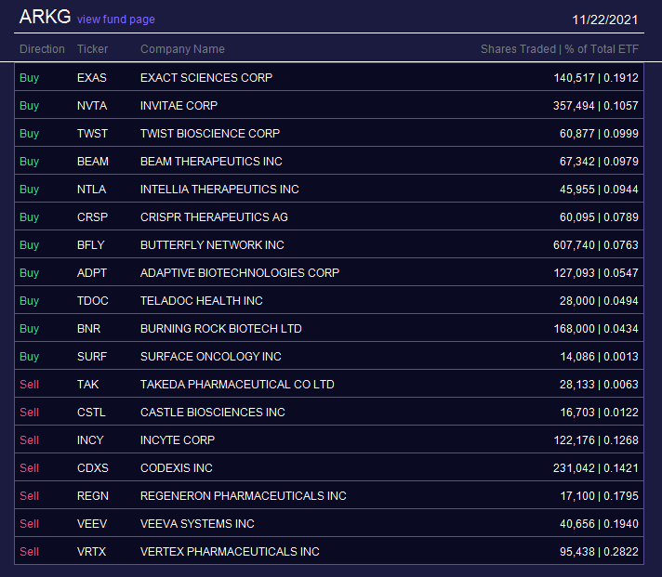The height and width of the screenshot is (577, 662).
Task: Click the value 28,000 | 0.0494
Action: pyautogui.click(x=599, y=300)
